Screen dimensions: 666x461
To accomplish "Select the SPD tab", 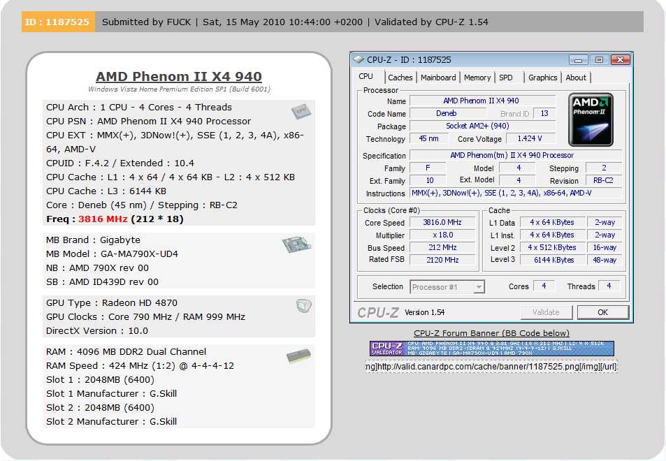I will point(505,78).
